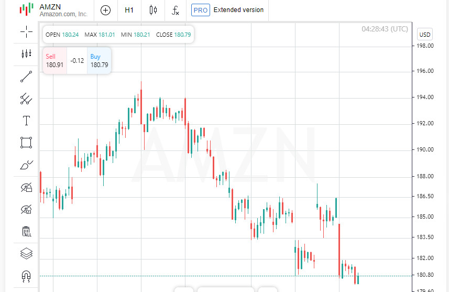Select the pitchfork drawing tool
Image resolution: width=449 pixels, height=292 pixels.
(26, 99)
